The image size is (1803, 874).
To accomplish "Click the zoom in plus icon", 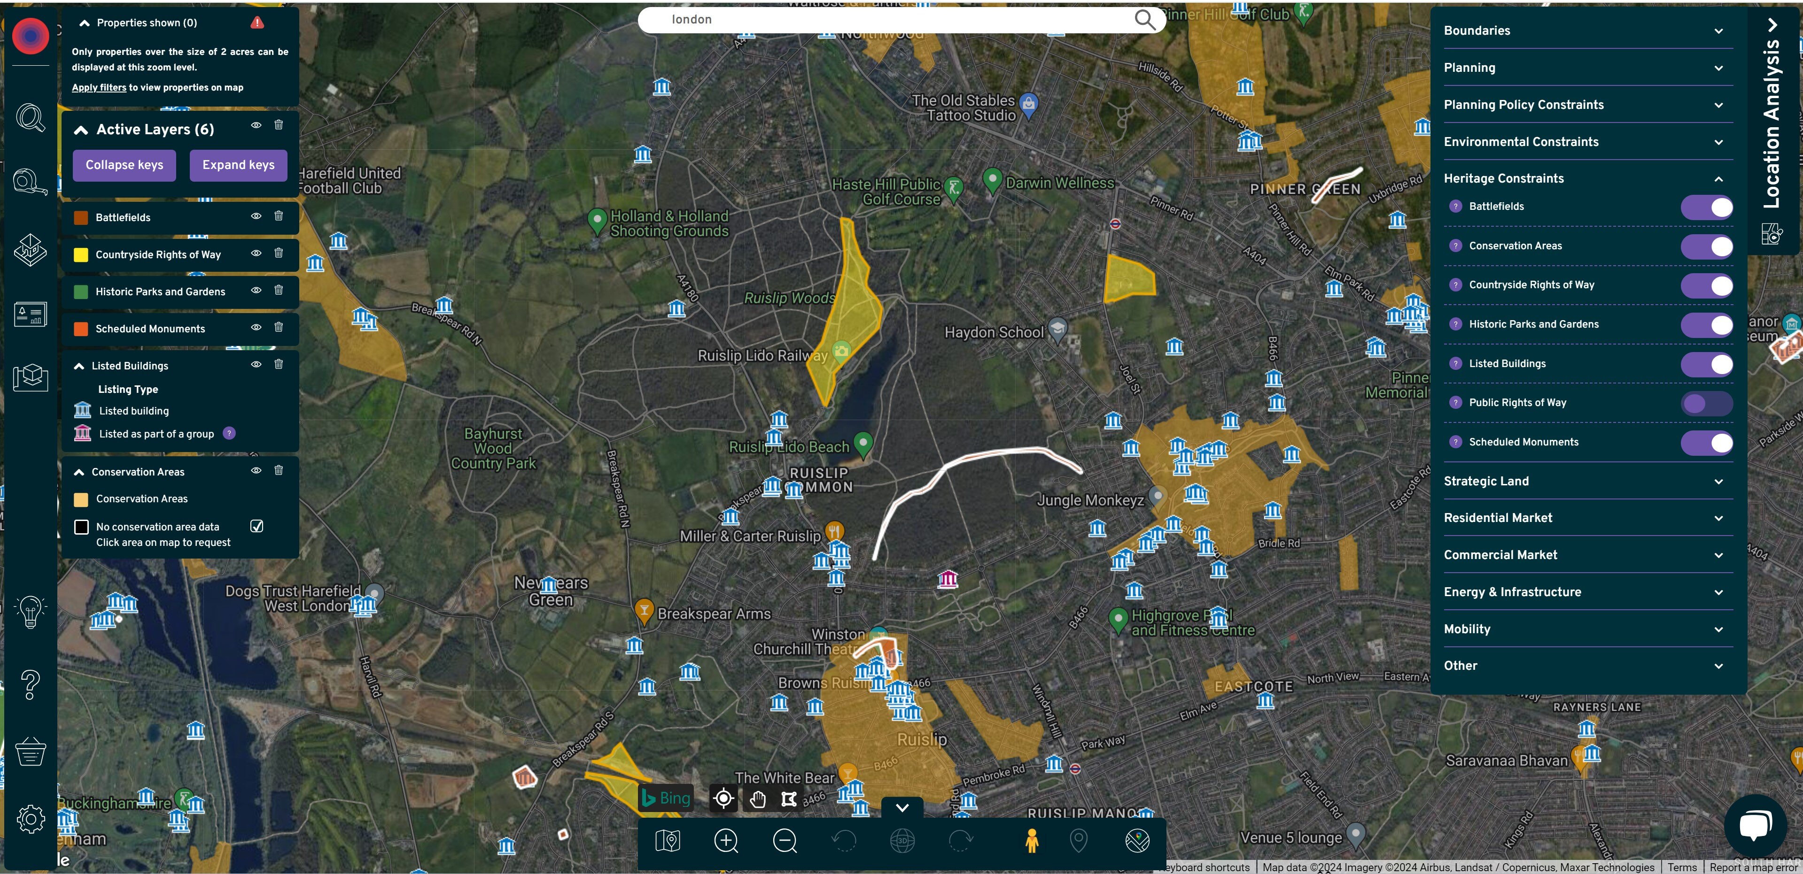I will (x=726, y=840).
